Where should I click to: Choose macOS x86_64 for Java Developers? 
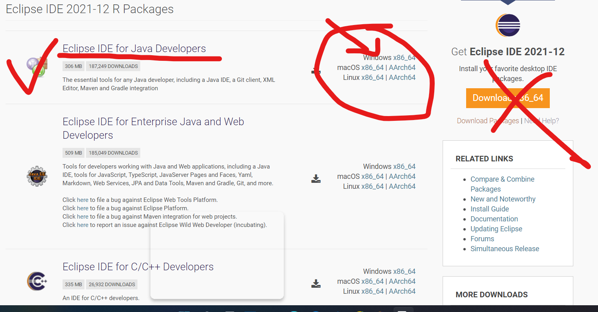coord(373,68)
